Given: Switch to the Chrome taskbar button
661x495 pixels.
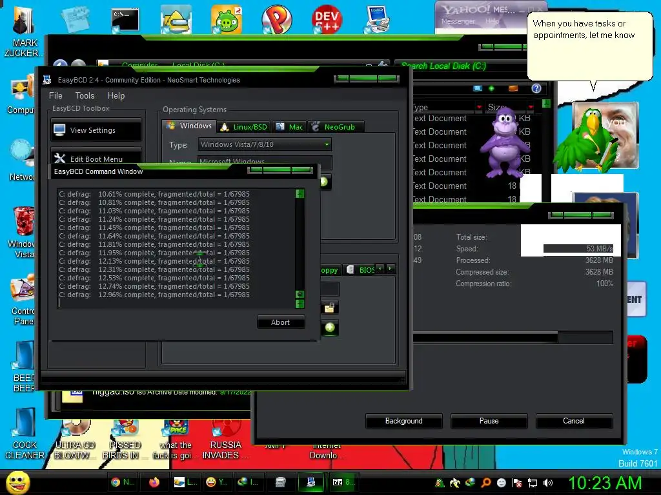Looking at the screenshot, I should click(x=123, y=482).
